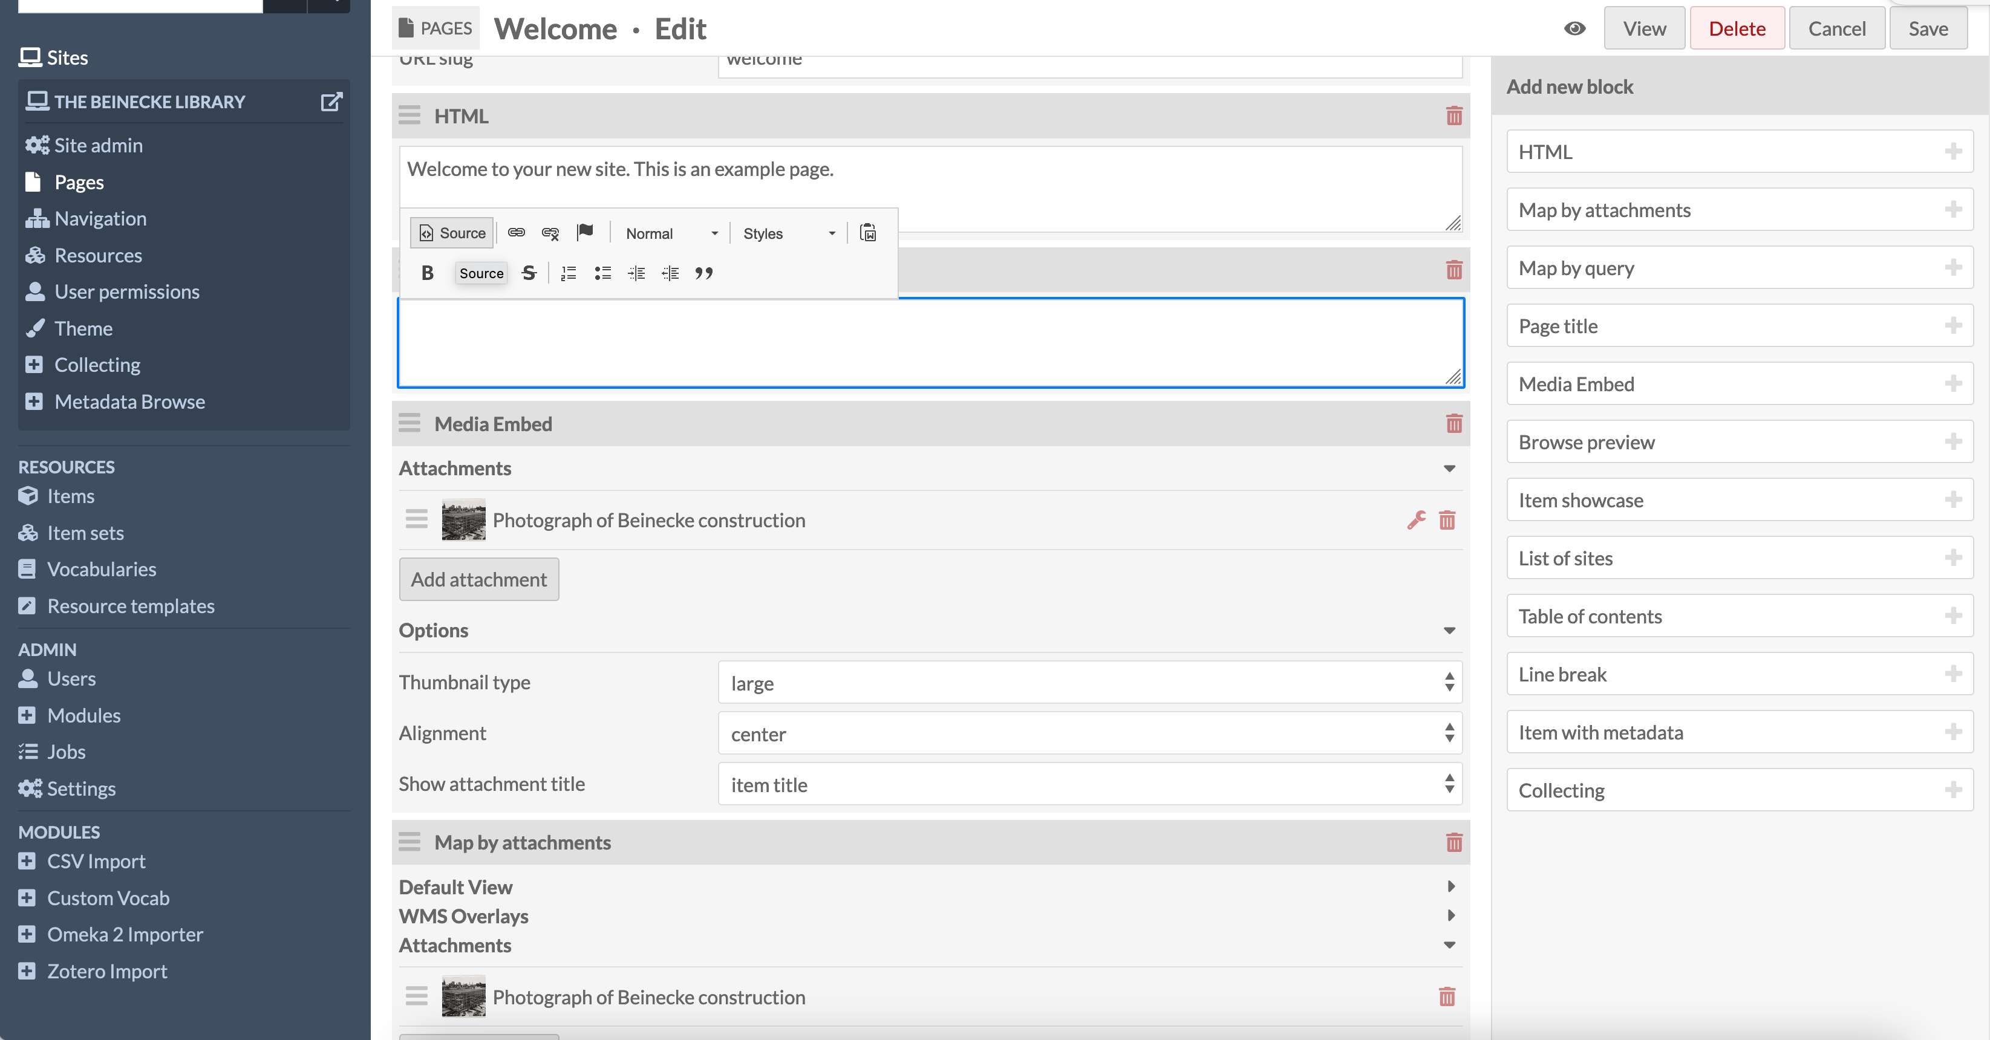Open the Pages section in sidebar
This screenshot has width=1990, height=1040.
tap(76, 181)
